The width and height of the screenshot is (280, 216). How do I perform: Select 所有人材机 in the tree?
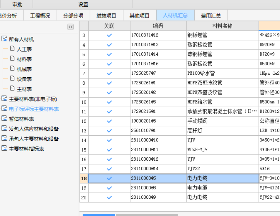pos(22,39)
